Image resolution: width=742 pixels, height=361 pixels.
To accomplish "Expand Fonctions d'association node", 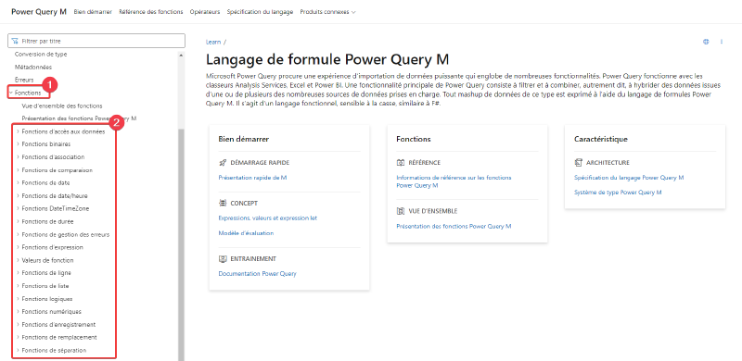I will click(x=53, y=156).
